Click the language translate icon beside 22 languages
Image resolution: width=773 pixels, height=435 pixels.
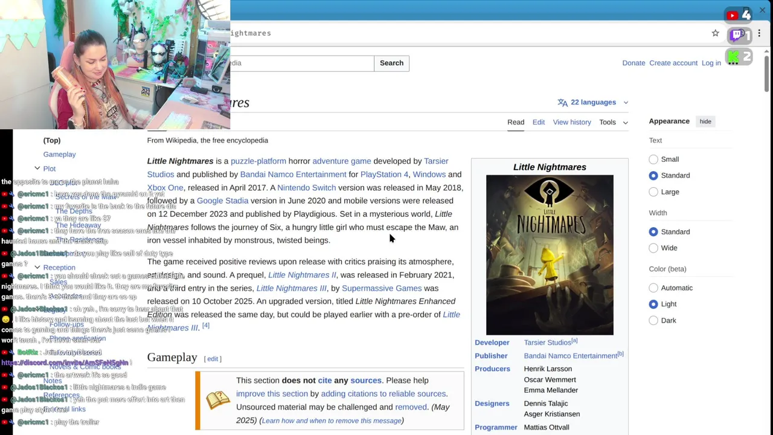[x=562, y=103]
